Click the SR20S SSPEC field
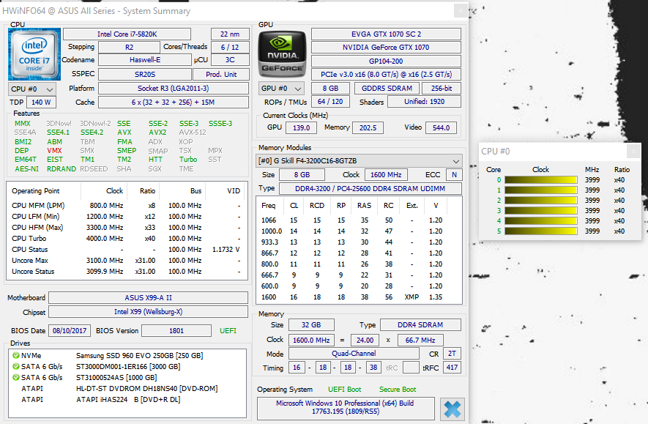The width and height of the screenshot is (648, 424). tap(145, 75)
